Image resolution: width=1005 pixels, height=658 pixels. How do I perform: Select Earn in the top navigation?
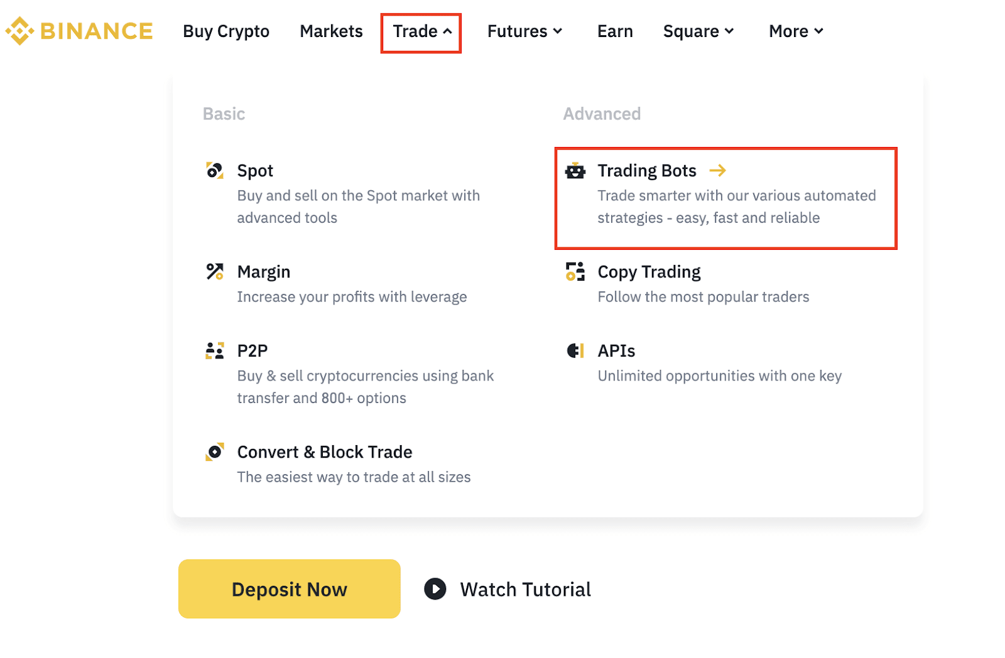click(x=615, y=31)
